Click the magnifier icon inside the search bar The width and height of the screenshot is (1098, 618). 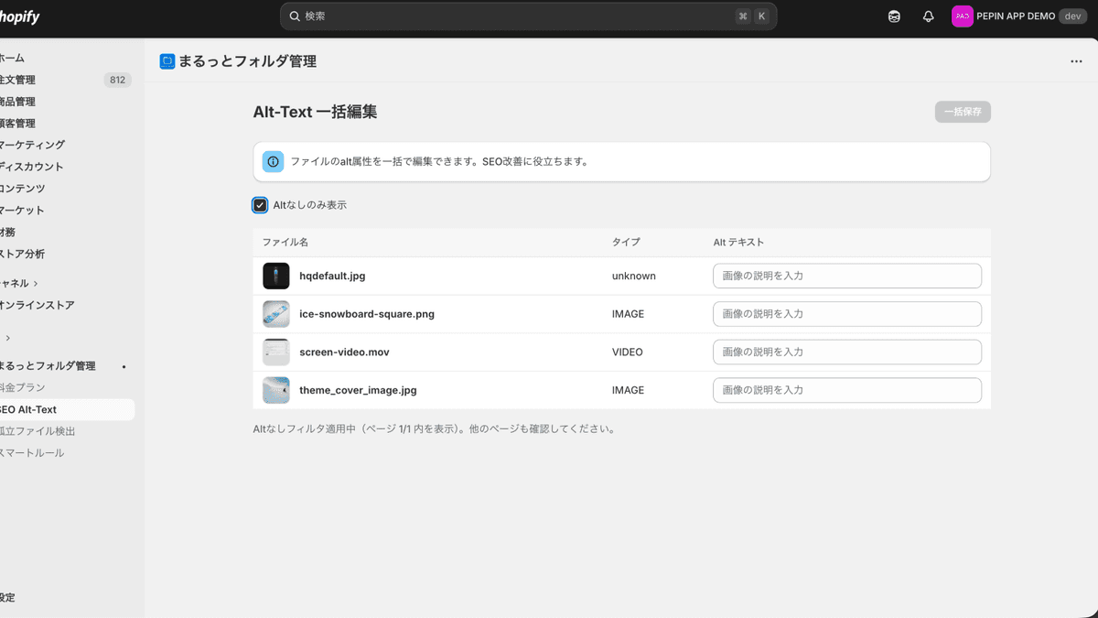pos(294,16)
